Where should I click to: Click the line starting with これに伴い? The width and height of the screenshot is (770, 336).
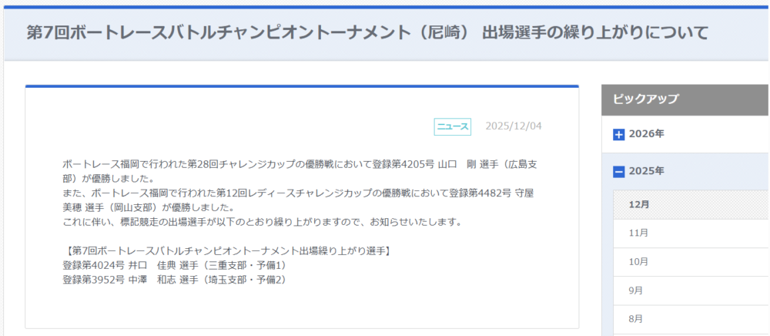[262, 222]
